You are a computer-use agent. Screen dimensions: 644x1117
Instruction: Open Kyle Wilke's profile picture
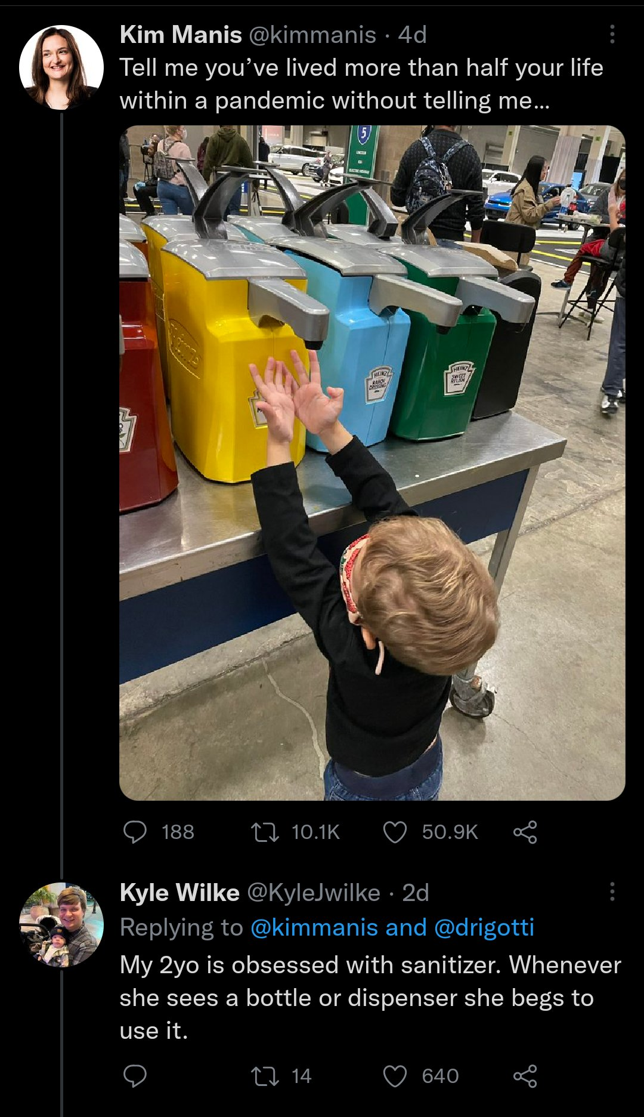click(x=61, y=924)
